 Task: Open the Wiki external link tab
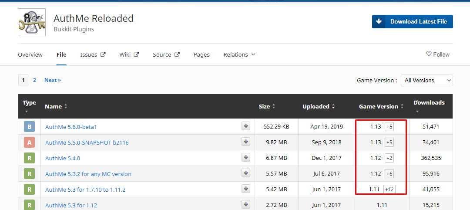coord(129,54)
